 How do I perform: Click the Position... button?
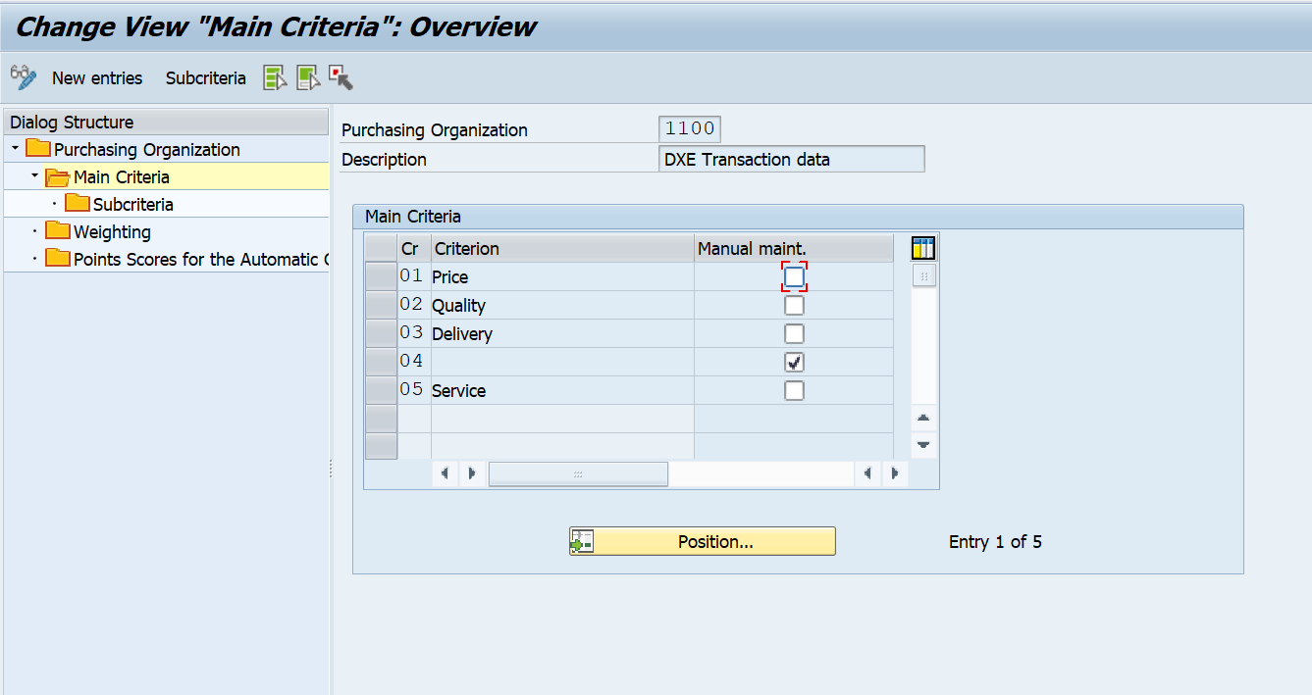[703, 541]
